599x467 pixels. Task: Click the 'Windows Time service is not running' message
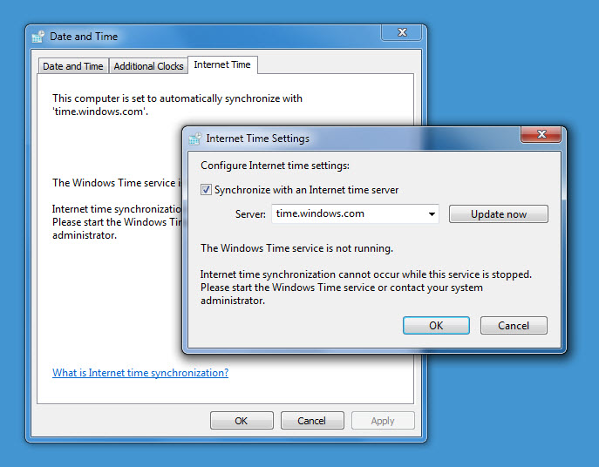pos(296,248)
